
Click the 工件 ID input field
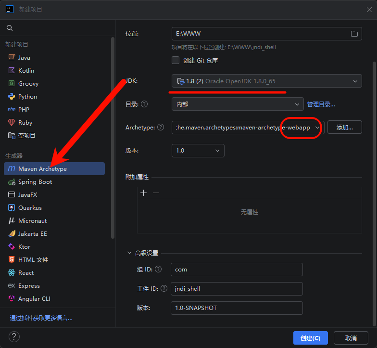click(237, 289)
